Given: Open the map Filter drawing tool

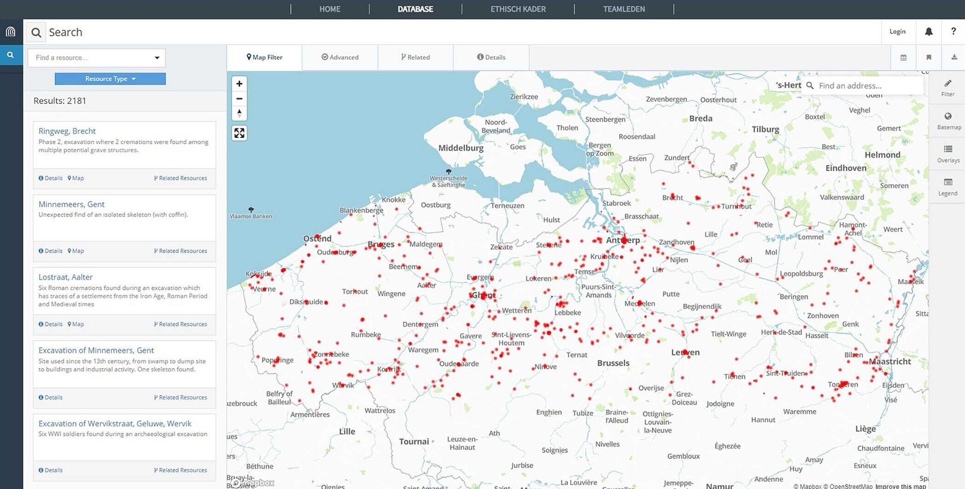Looking at the screenshot, I should coord(948,88).
